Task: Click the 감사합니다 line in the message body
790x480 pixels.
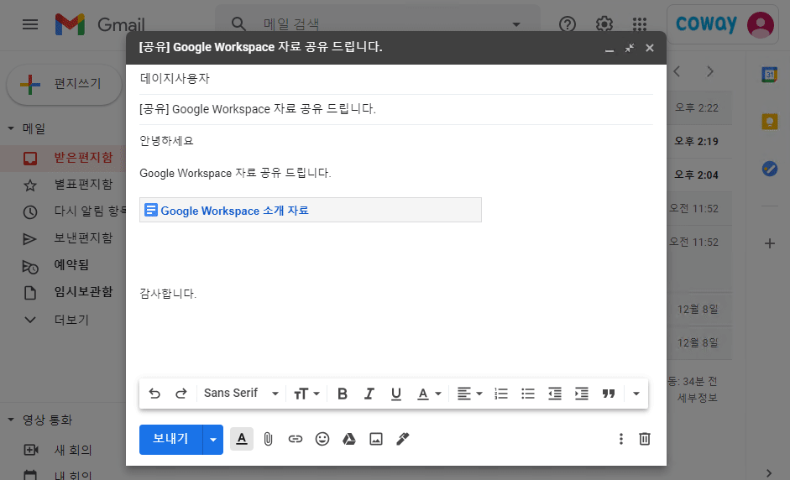Action: point(168,294)
